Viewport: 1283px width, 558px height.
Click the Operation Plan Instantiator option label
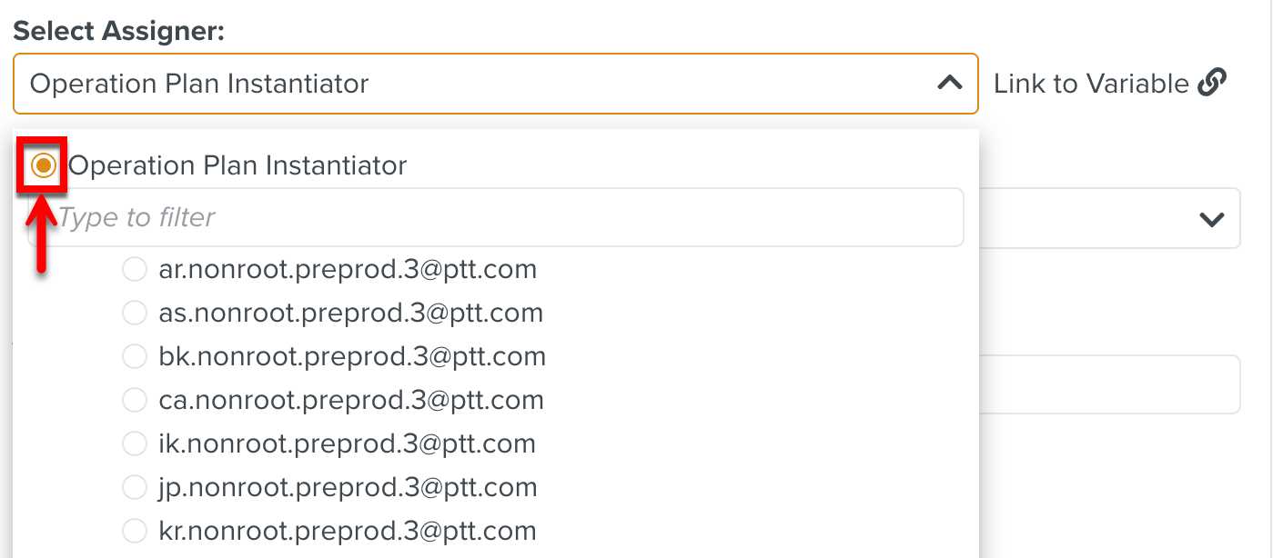tap(239, 164)
